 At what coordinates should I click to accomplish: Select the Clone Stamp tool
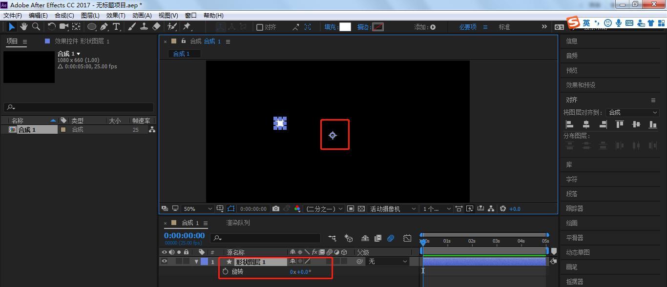pyautogui.click(x=144, y=27)
